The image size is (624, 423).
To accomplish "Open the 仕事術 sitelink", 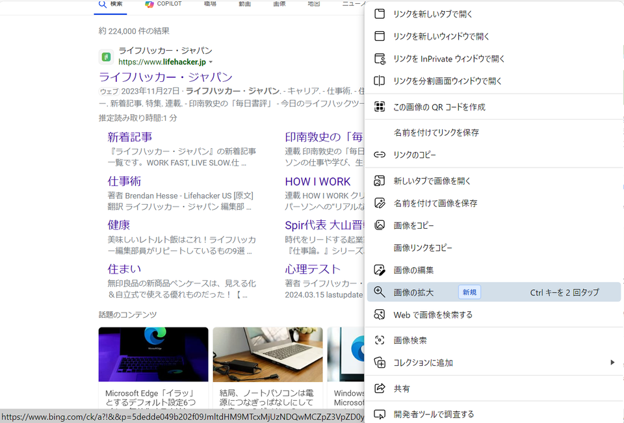I will pos(124,181).
